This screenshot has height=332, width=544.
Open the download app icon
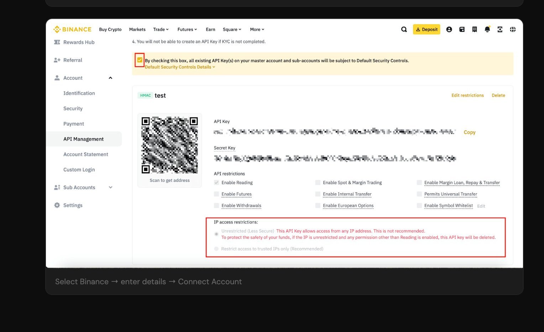pyautogui.click(x=500, y=29)
